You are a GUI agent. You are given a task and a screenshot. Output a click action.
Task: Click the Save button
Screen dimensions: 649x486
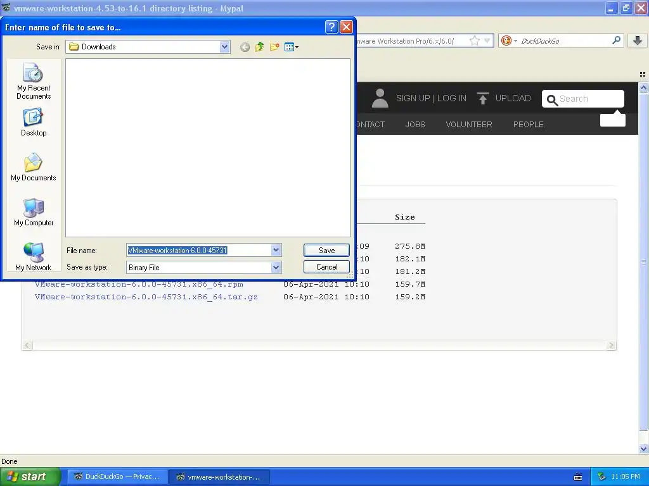pos(326,250)
